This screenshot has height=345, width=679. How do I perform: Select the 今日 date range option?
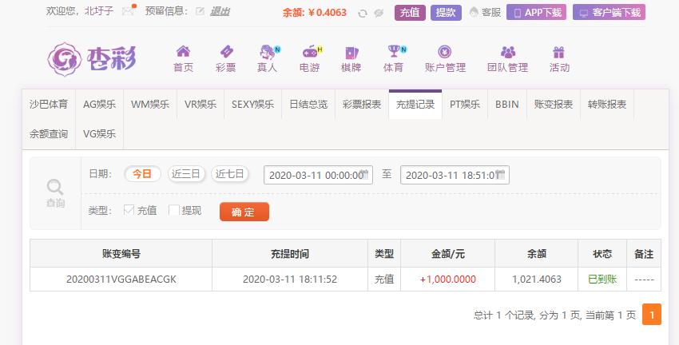(x=142, y=174)
